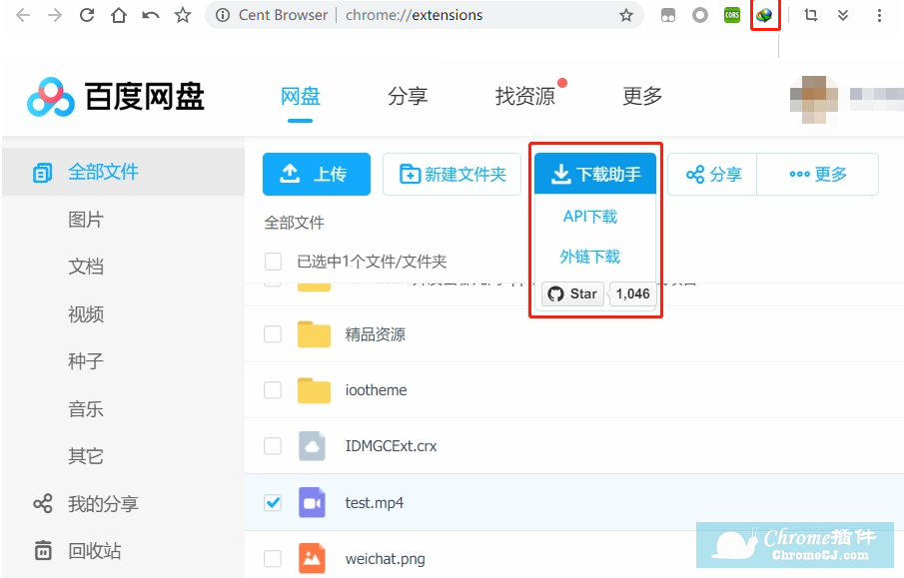Viewport: 904px width, 578px height.
Task: Click the weichat.png image file icon
Action: click(x=312, y=558)
